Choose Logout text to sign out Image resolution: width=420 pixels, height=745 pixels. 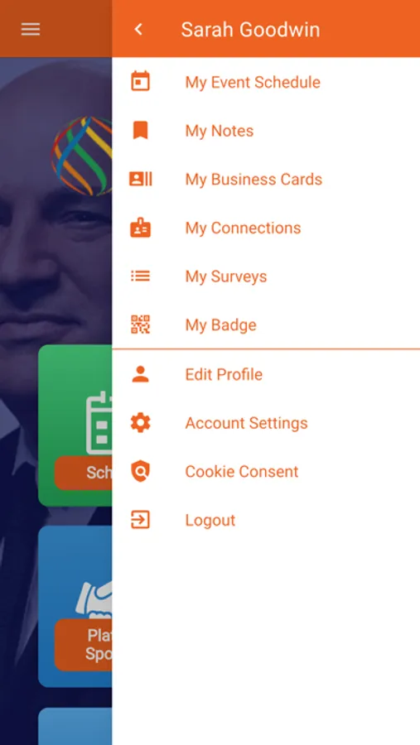210,521
